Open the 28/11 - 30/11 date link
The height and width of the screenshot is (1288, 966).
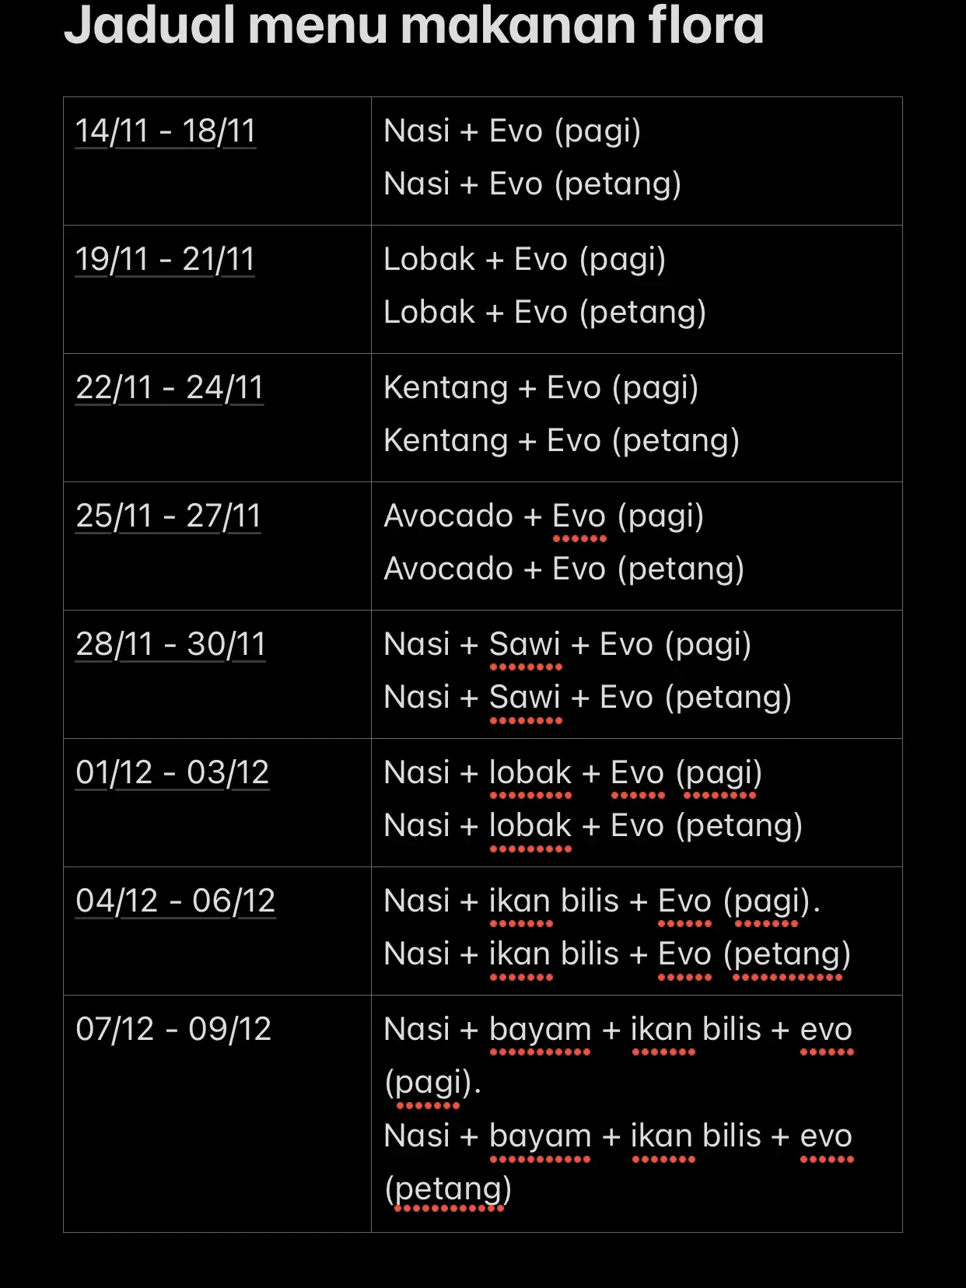(x=170, y=644)
